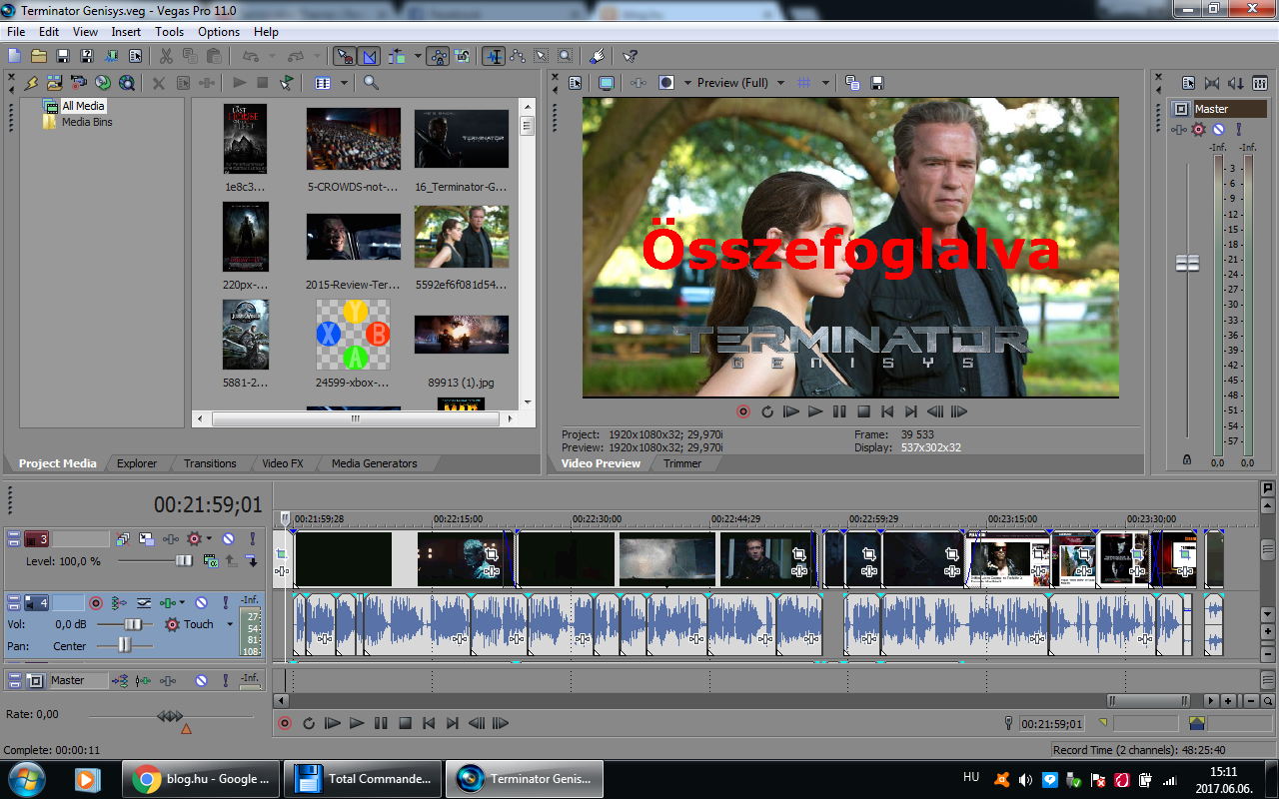Click the Render As toolbar icon

click(x=110, y=56)
